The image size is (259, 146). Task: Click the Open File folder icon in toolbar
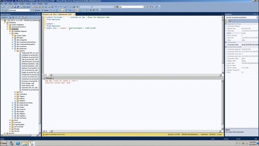coord(12,7)
